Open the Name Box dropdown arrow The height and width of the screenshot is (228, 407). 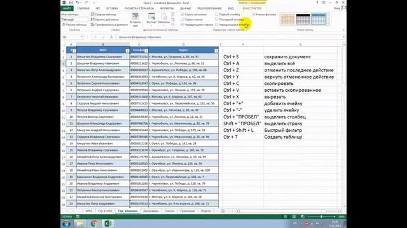(82, 37)
